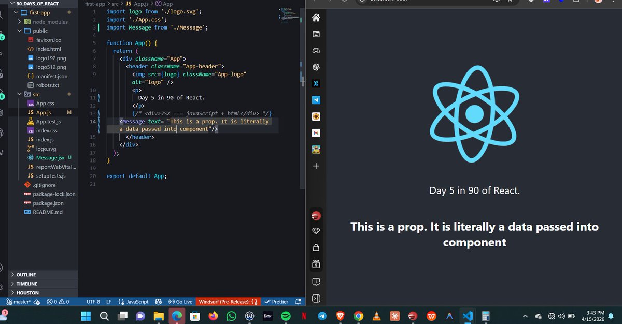Image resolution: width=622 pixels, height=324 pixels.
Task: Open Calculator from taskbar
Action: 486,316
